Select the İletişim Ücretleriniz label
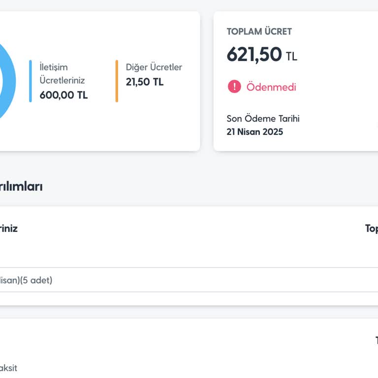 pyautogui.click(x=62, y=73)
